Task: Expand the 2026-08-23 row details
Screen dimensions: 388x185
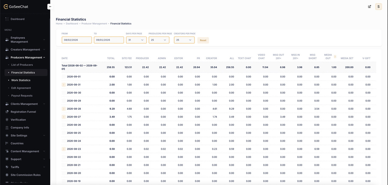Action: coord(64,149)
